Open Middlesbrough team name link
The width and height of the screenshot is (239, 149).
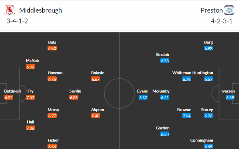(x=41, y=10)
